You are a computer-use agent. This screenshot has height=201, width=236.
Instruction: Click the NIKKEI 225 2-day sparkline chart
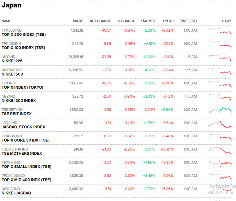click(220, 58)
